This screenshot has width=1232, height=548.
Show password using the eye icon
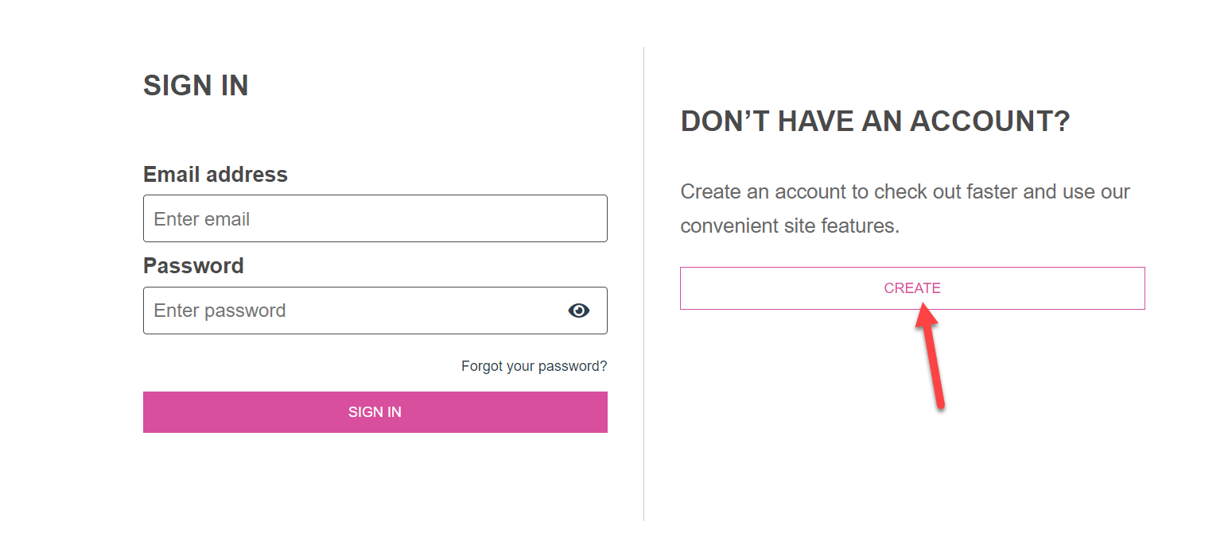[579, 311]
